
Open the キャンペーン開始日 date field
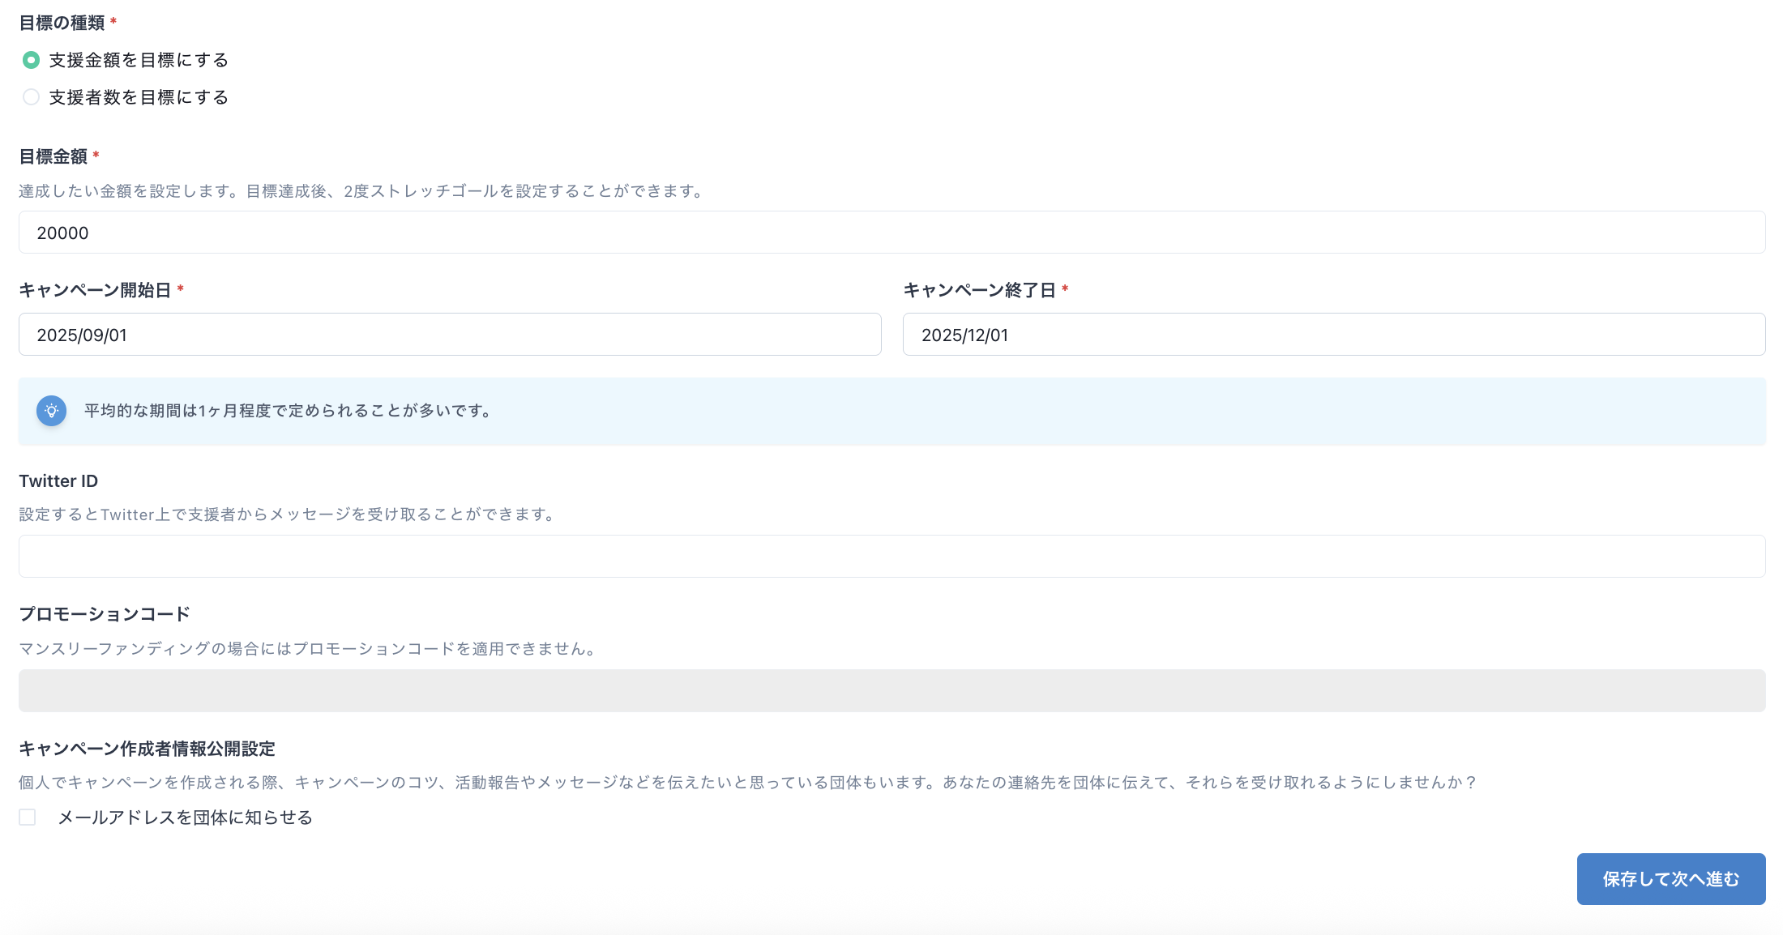point(450,335)
